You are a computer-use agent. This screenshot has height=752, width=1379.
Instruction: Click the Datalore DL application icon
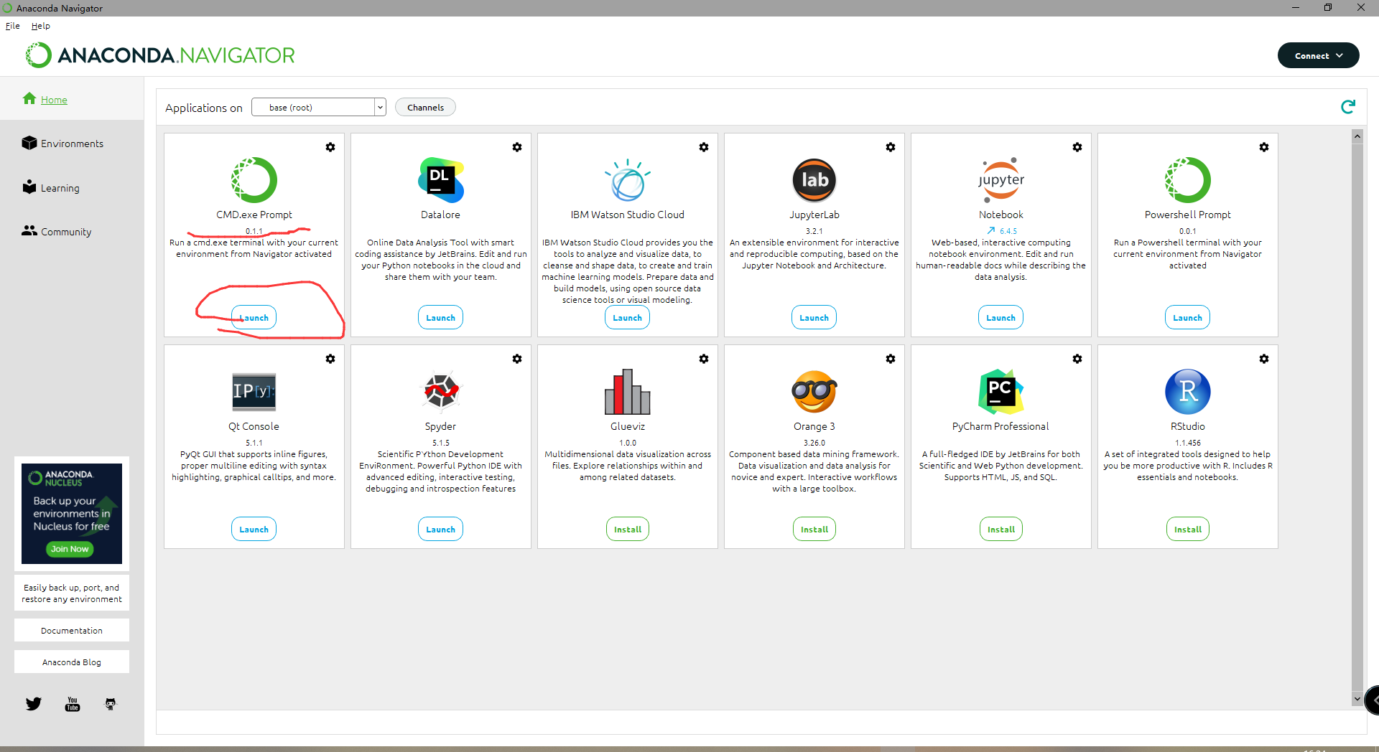click(441, 180)
